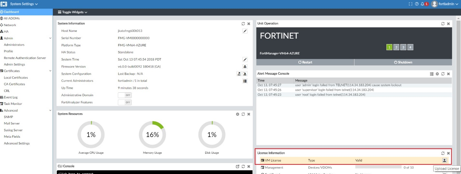Screen dimensions: 461x174
Task: Open the Toggle Widgets dropdown
Action: coord(73,12)
